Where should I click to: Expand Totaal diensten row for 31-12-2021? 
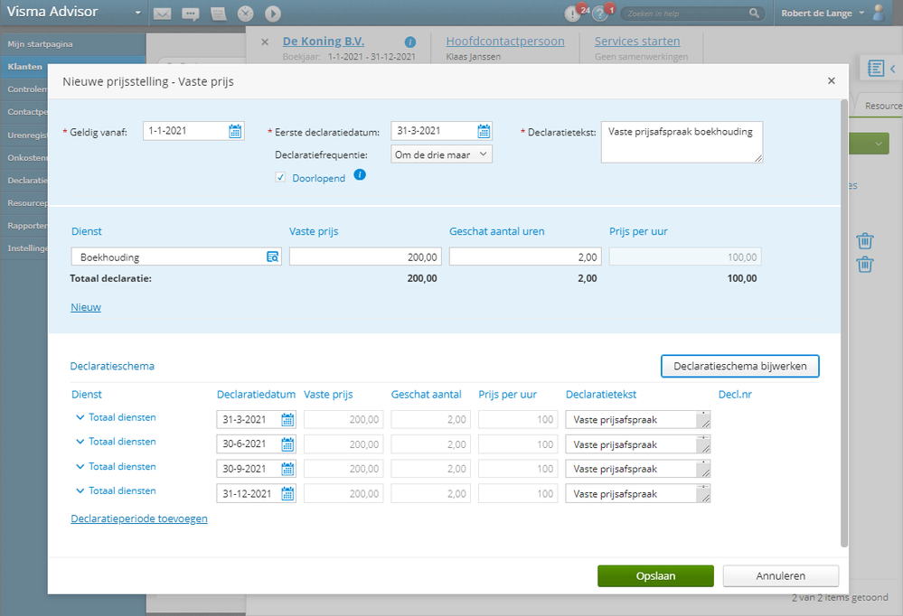pyautogui.click(x=80, y=491)
